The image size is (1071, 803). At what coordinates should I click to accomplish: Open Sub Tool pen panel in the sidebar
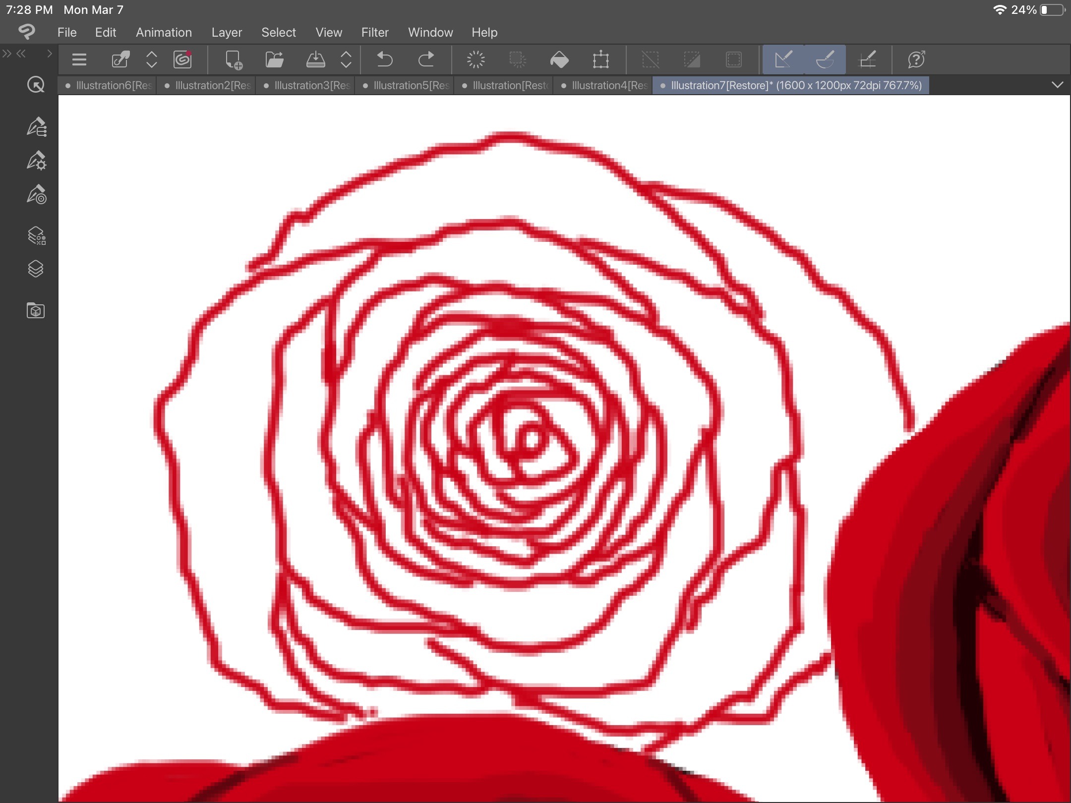(36, 127)
